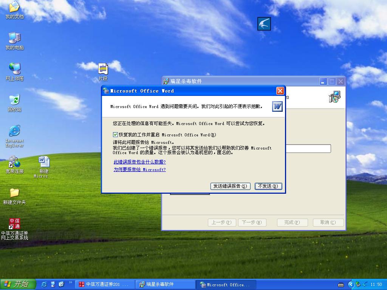The height and width of the screenshot is (290, 387).
Task: Click the 下一步 button in 瑞星 window
Action: [x=252, y=222]
